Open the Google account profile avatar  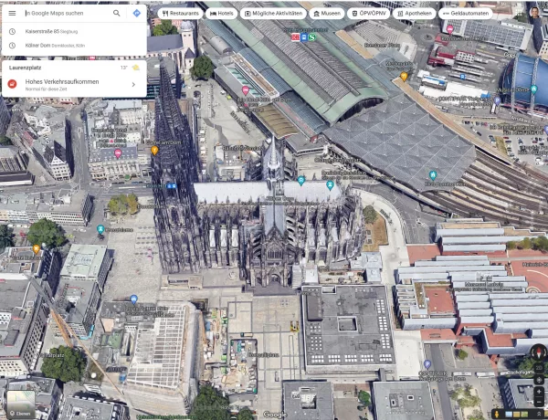click(534, 14)
